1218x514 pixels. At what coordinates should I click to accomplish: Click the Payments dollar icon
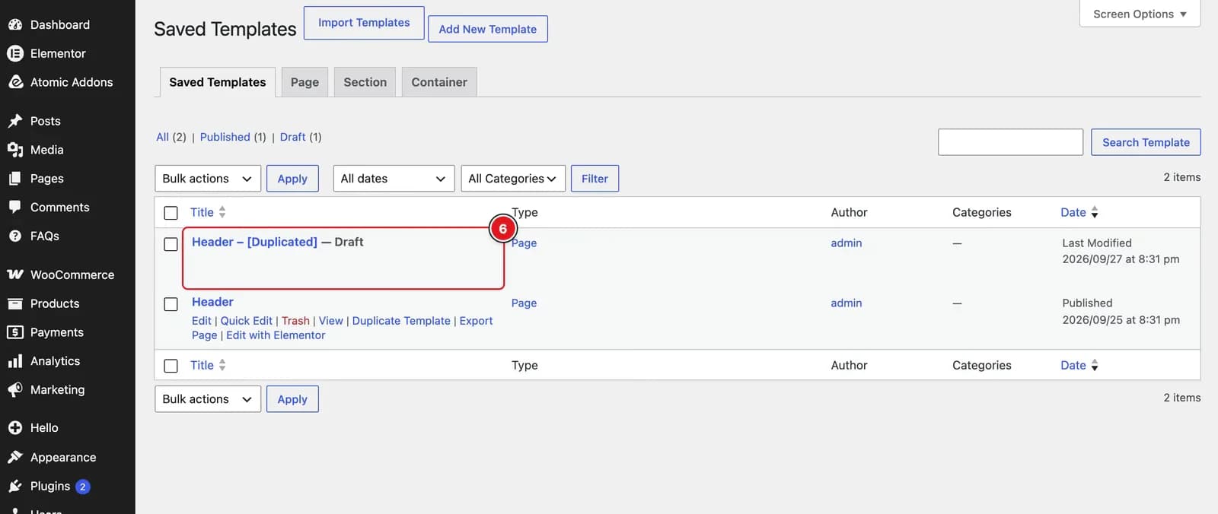point(15,332)
